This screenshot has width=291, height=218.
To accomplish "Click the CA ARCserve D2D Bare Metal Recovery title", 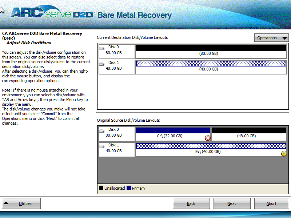I will 42,36.
